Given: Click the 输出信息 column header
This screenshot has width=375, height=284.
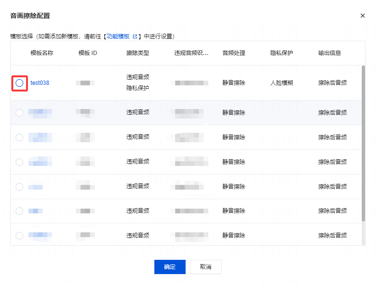Looking at the screenshot, I should [330, 53].
